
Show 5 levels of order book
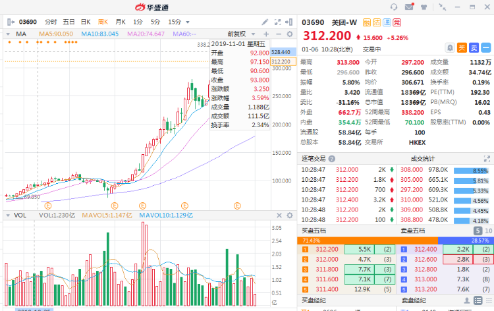(478, 231)
